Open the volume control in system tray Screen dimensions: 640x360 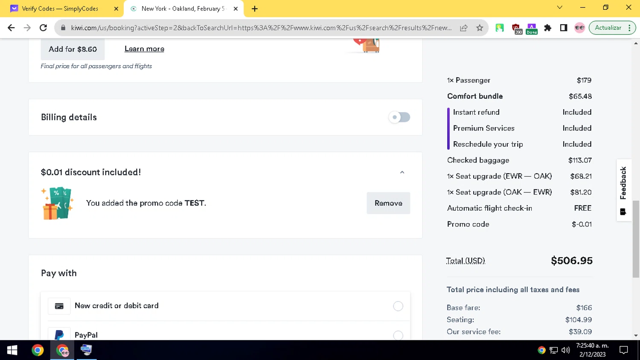[x=566, y=350]
